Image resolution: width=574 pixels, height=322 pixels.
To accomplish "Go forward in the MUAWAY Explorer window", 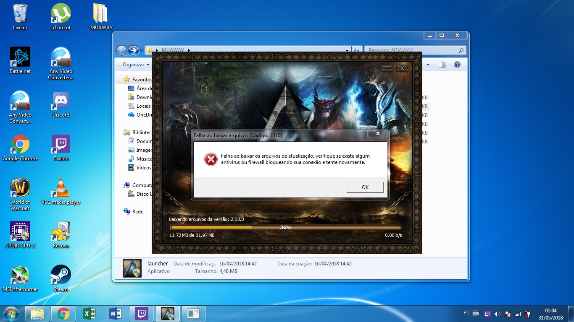I will pyautogui.click(x=133, y=50).
